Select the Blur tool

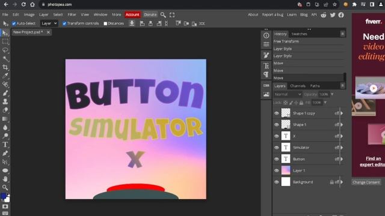pyautogui.click(x=5, y=127)
